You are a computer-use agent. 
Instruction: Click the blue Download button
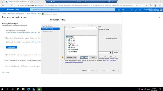(11, 47)
